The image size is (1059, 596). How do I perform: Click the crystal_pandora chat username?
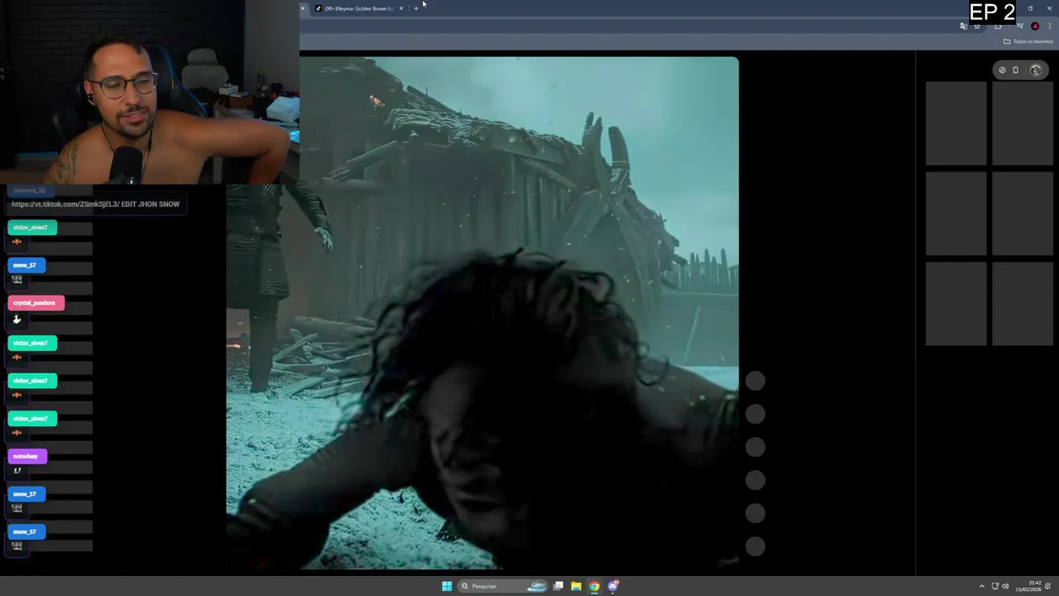36,303
